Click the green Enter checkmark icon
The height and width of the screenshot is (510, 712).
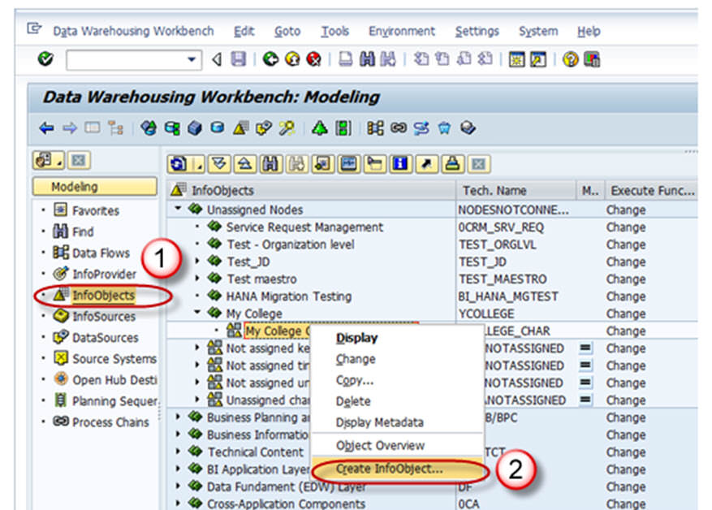(x=45, y=59)
